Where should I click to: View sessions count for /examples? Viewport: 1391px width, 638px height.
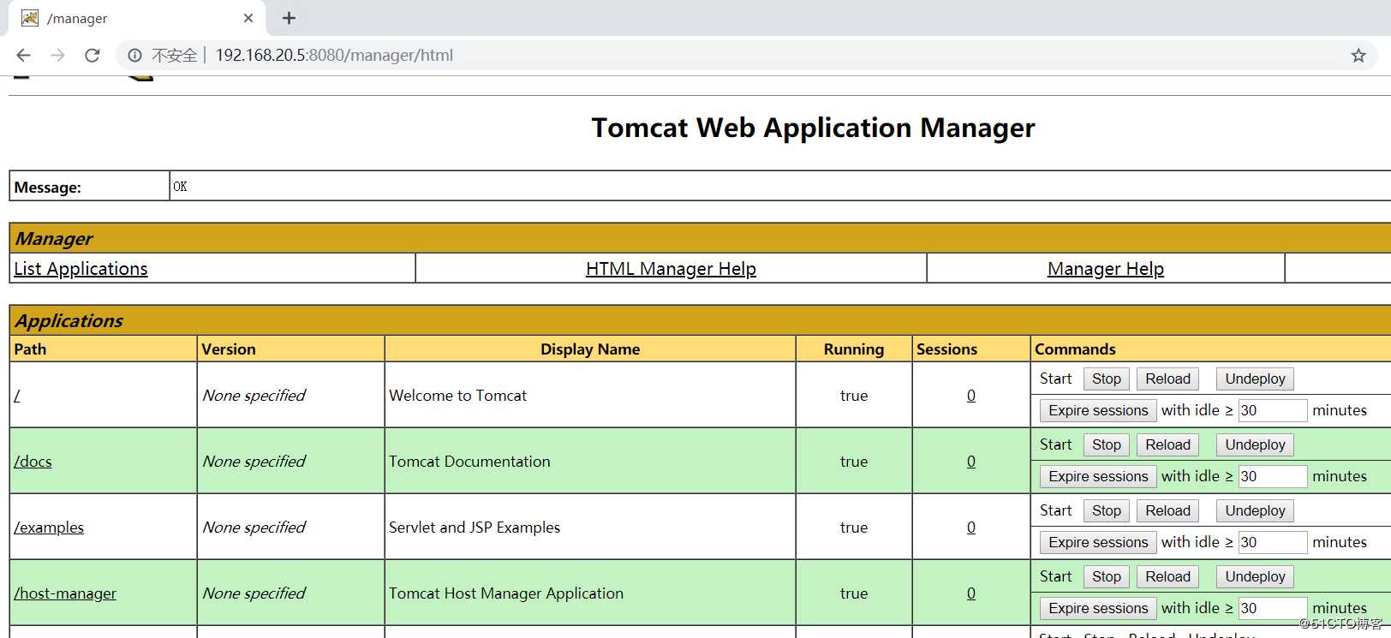point(971,528)
